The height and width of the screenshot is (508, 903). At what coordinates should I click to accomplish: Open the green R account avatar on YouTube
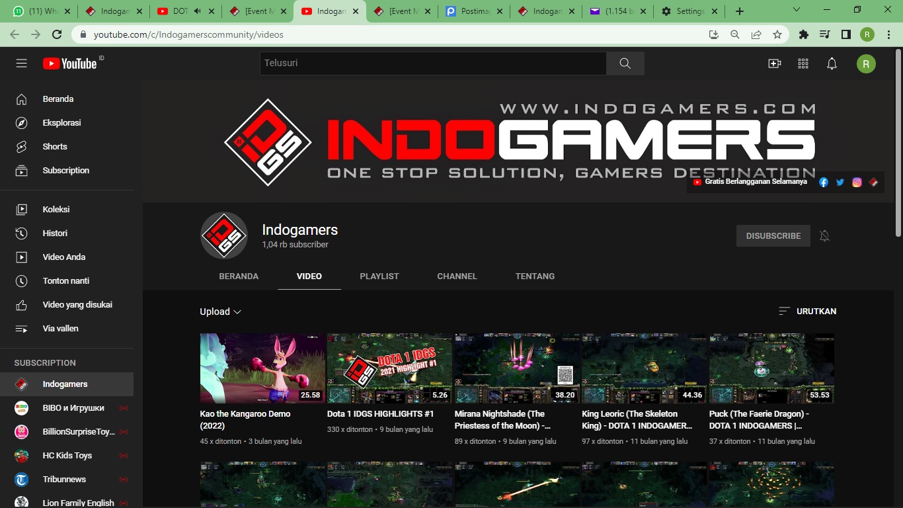(x=866, y=63)
